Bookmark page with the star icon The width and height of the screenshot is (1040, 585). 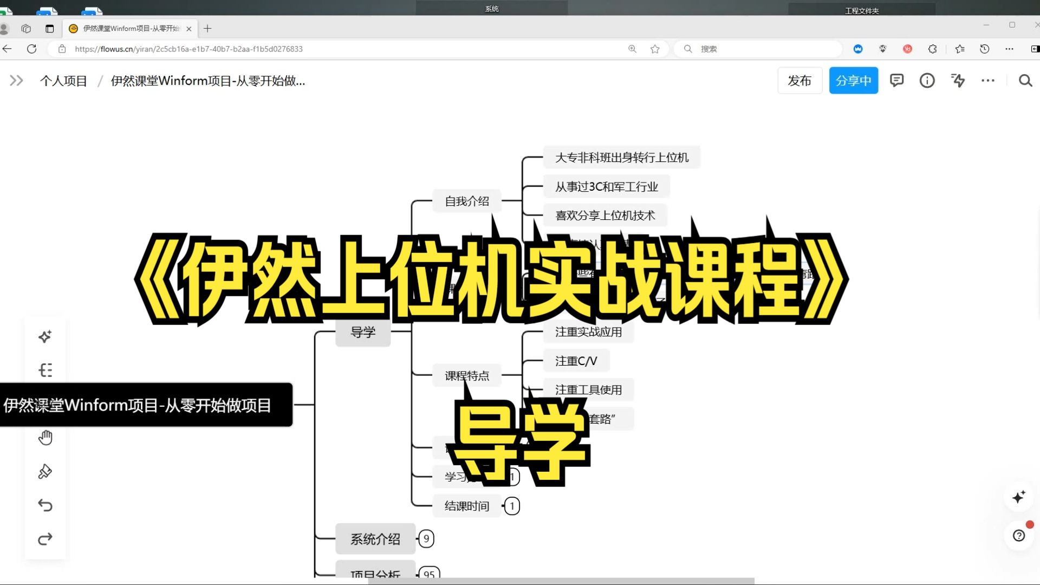click(x=655, y=49)
